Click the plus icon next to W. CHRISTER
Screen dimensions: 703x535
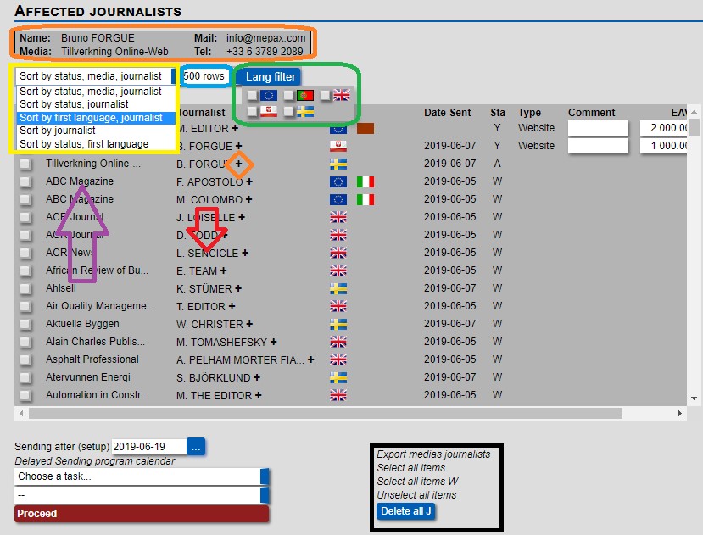pos(249,325)
